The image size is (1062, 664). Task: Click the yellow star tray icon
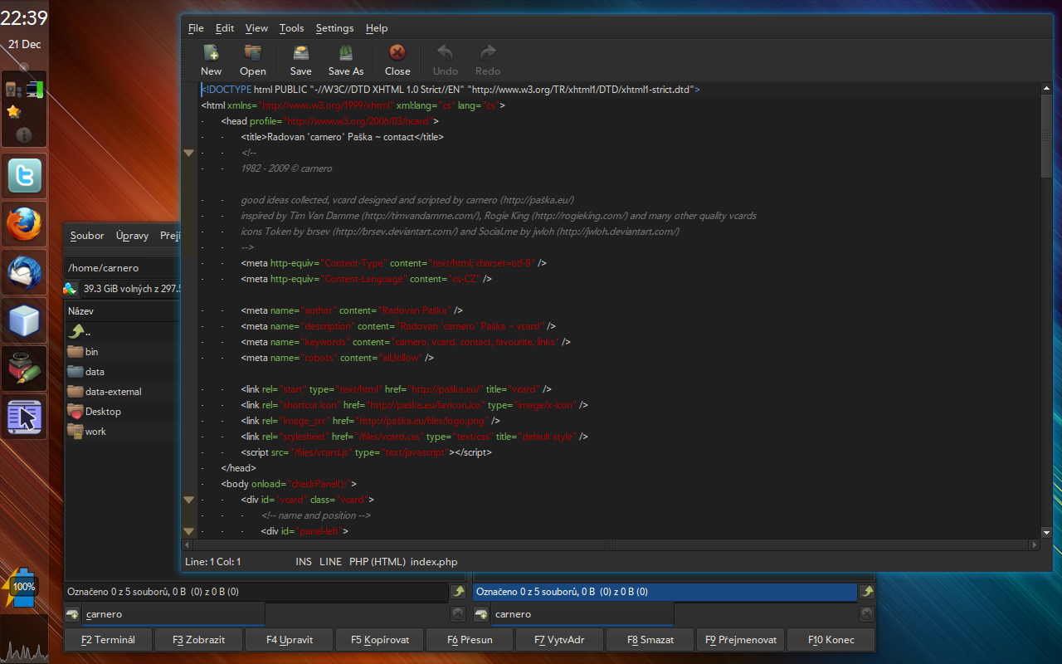point(13,111)
